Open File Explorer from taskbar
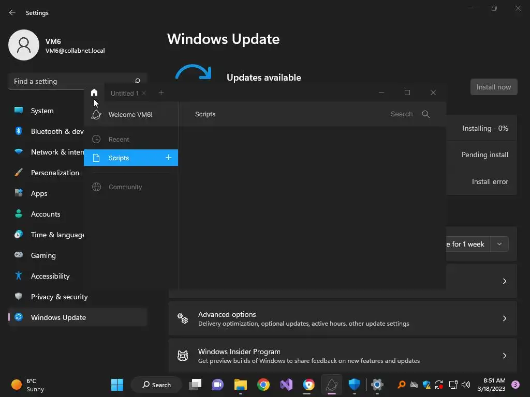This screenshot has width=530, height=397. 241,385
